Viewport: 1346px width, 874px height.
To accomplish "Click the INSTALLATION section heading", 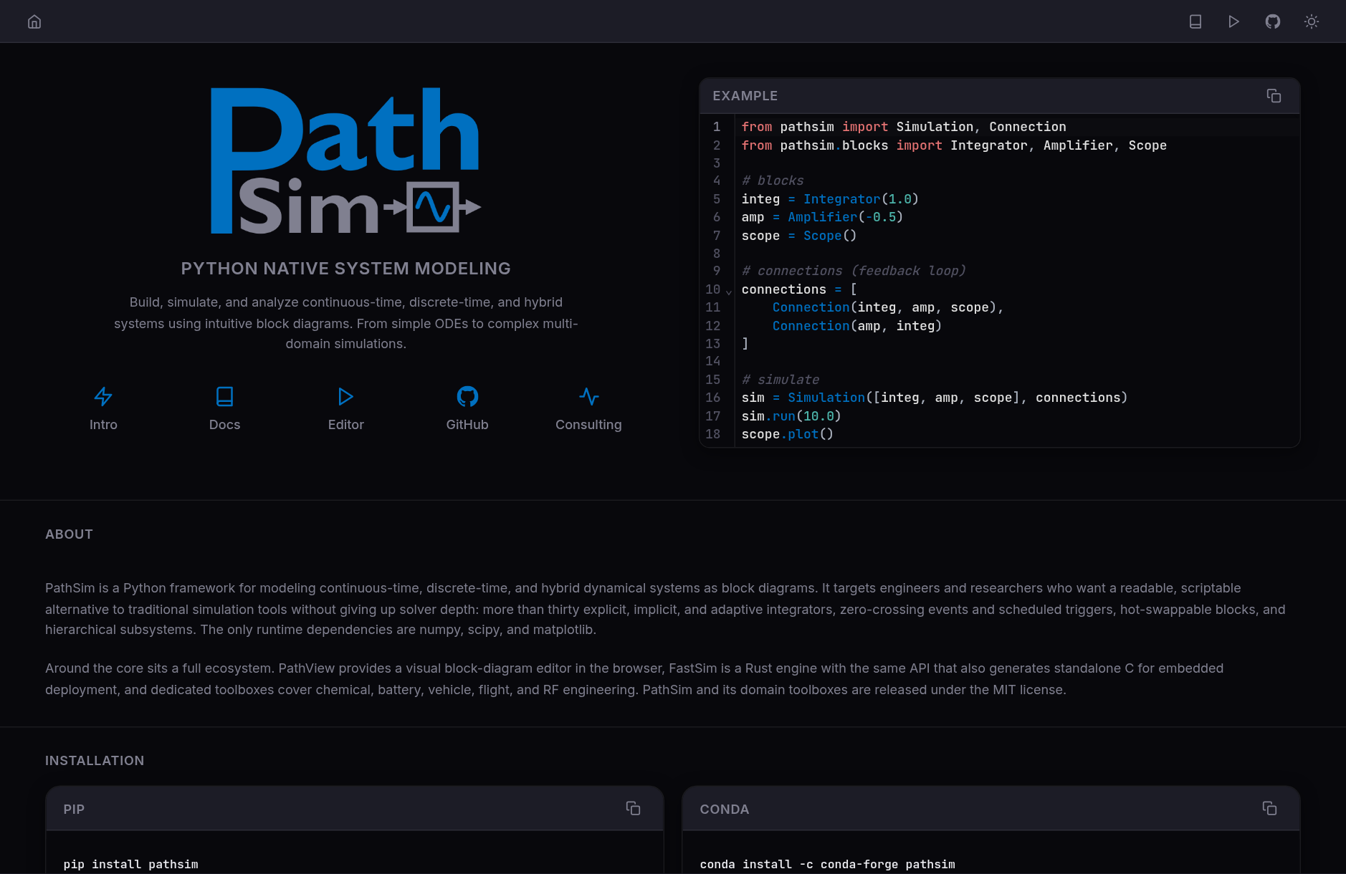I will (x=95, y=761).
